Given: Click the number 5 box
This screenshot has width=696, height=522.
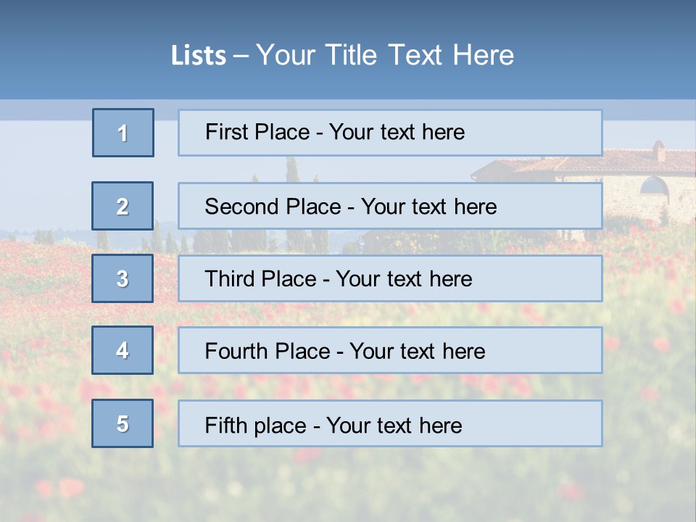Looking at the screenshot, I should click(123, 423).
